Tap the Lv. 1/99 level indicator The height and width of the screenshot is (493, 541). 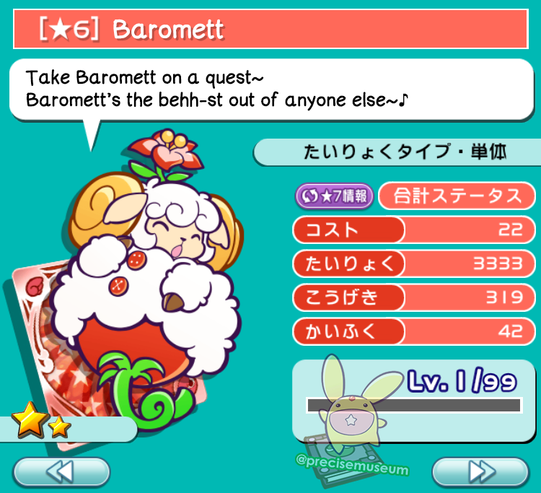click(x=462, y=381)
